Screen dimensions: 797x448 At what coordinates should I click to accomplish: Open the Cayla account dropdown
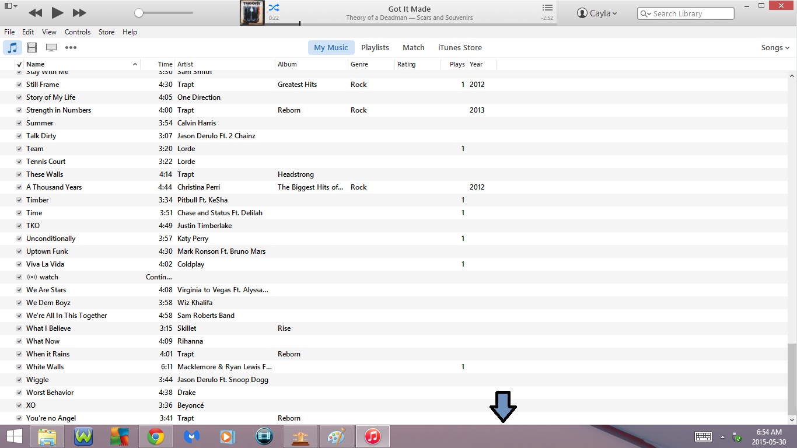(x=597, y=13)
